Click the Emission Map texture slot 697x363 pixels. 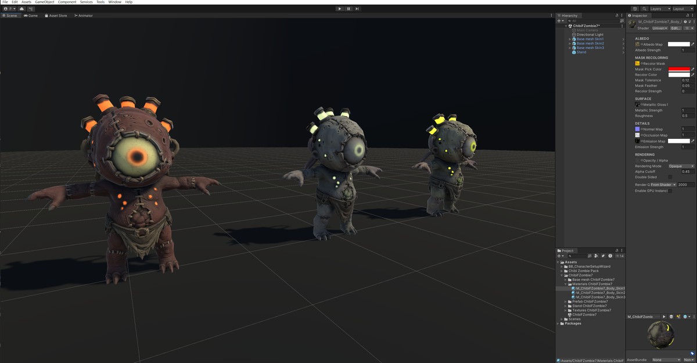tap(637, 141)
